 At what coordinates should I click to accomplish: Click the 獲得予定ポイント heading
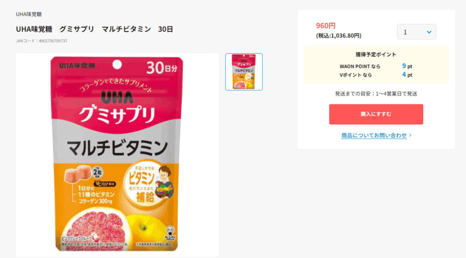point(376,55)
